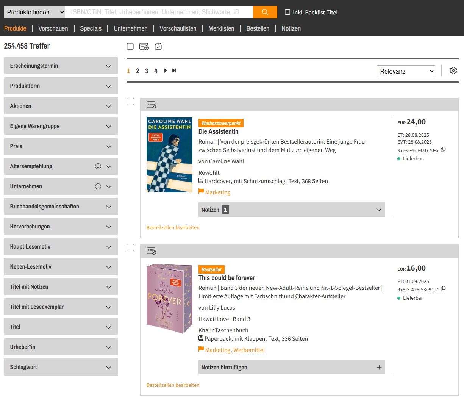Expand Titel mit Notizen filter
This screenshot has width=464, height=399.
(x=61, y=287)
